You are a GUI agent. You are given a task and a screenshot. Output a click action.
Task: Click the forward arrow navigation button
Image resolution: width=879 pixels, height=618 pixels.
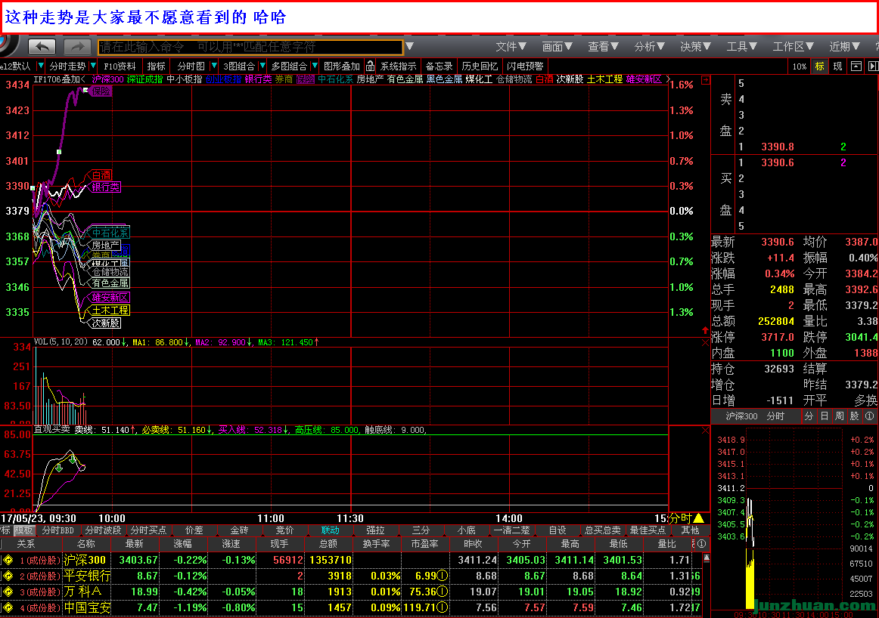pos(77,46)
